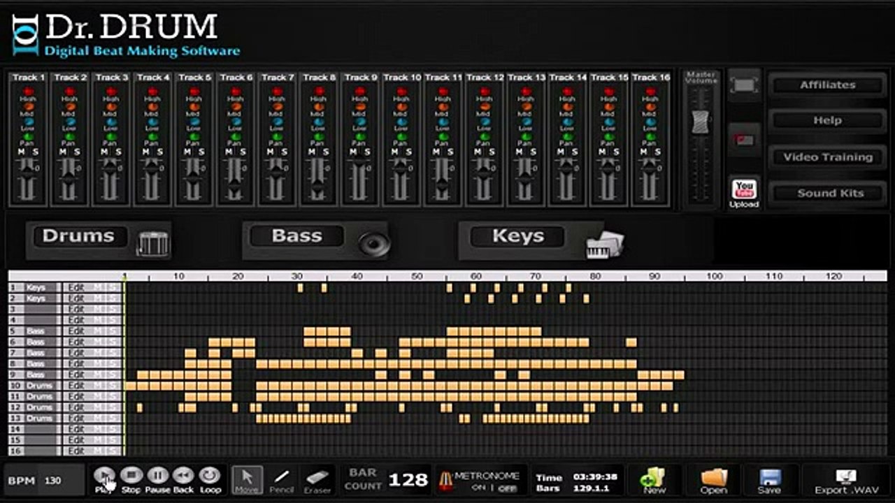Open the Drums instrument panel
895x503 pixels.
click(x=78, y=236)
